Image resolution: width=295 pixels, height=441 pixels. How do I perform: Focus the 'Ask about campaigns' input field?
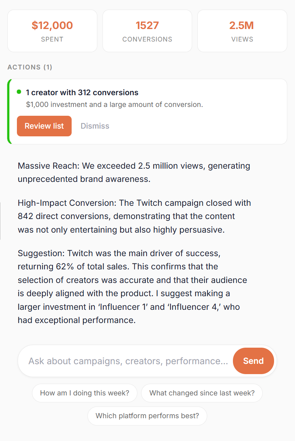[x=128, y=361]
